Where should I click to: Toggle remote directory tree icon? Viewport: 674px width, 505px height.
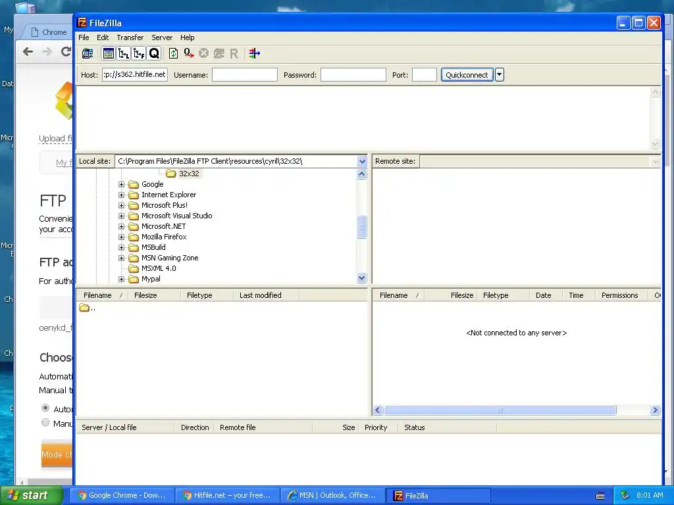(139, 53)
